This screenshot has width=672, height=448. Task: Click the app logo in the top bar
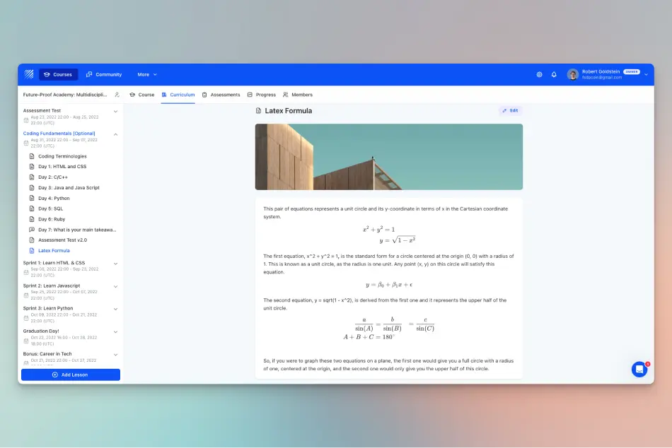click(x=29, y=74)
